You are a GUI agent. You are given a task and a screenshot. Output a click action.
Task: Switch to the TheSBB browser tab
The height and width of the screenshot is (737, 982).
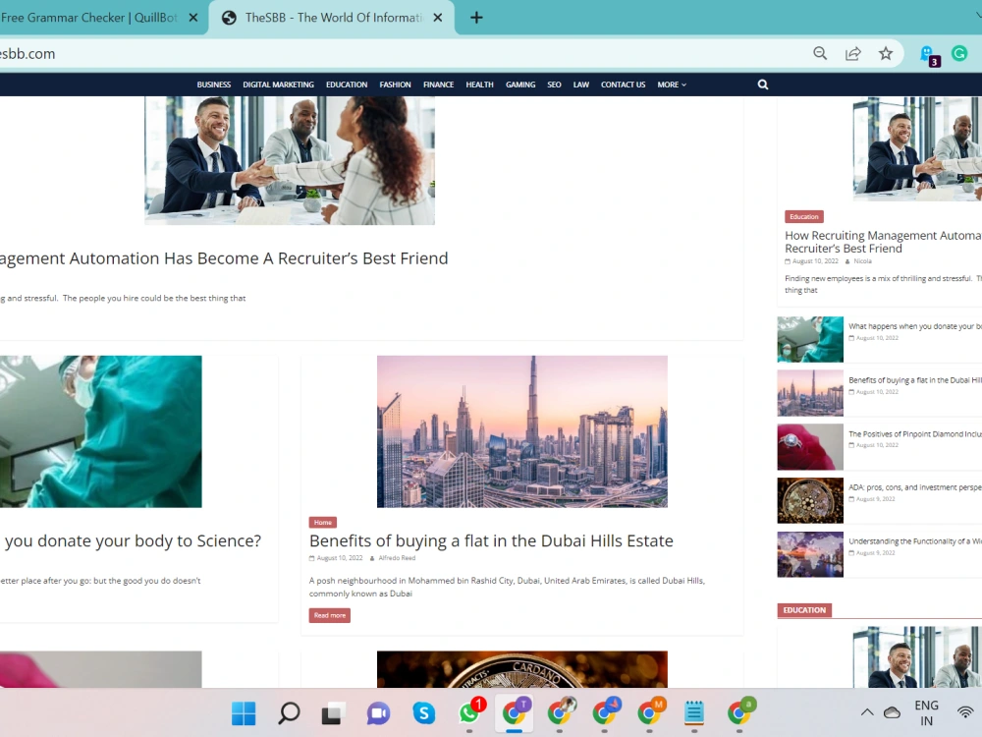click(x=331, y=18)
